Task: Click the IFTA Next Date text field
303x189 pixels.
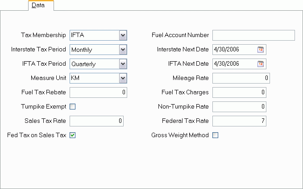Action: point(234,64)
